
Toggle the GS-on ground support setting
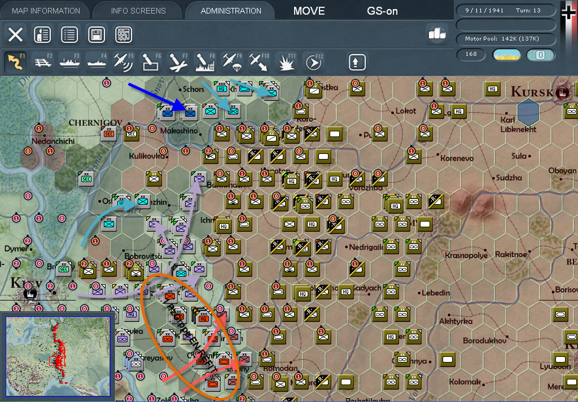pos(382,11)
